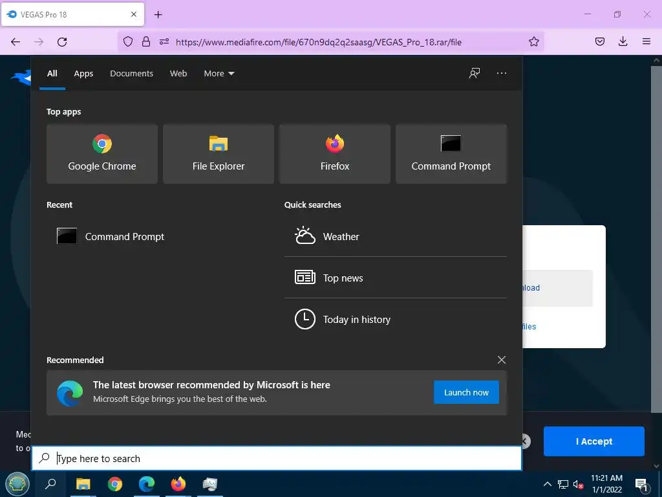The image size is (662, 497).
Task: Select Today in history quick search
Action: 396,319
